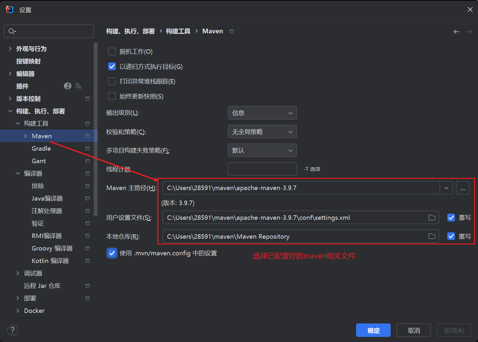The height and width of the screenshot is (342, 478).
Task: Click project-level icon beside RMI编译器
Action: click(87, 236)
